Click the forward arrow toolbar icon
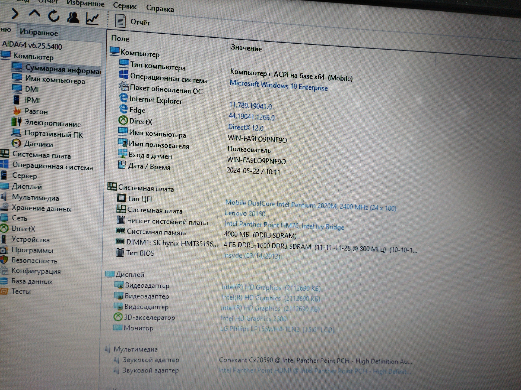The width and height of the screenshot is (521, 390). pos(15,14)
